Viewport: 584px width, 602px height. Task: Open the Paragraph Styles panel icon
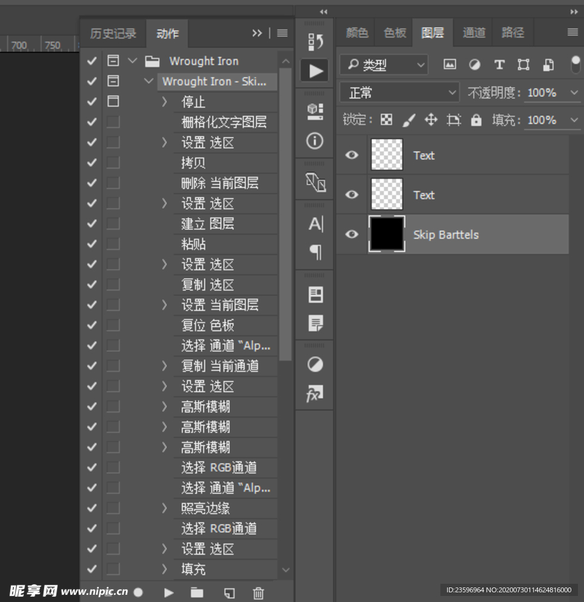point(314,323)
